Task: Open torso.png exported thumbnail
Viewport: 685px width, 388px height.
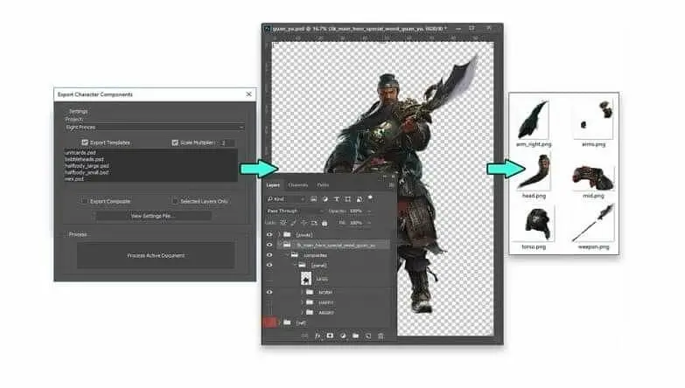Action: click(535, 225)
